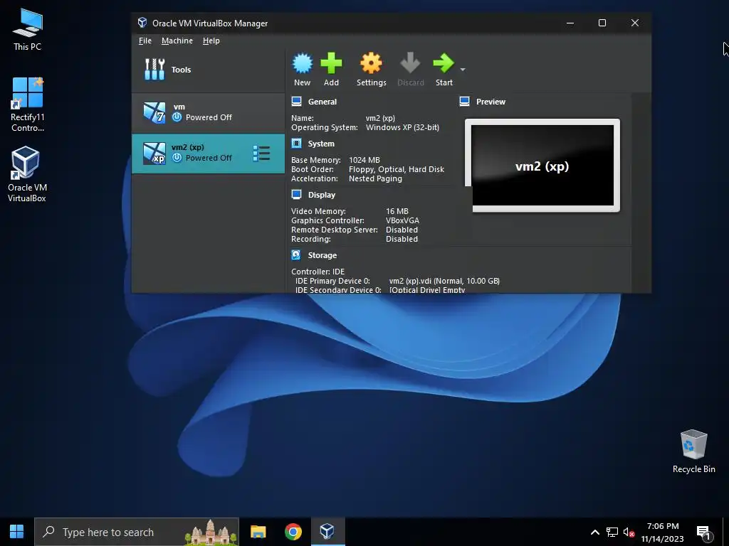Open the clock showing 7:06 PM
Screen dimensions: 729x546
663,532
